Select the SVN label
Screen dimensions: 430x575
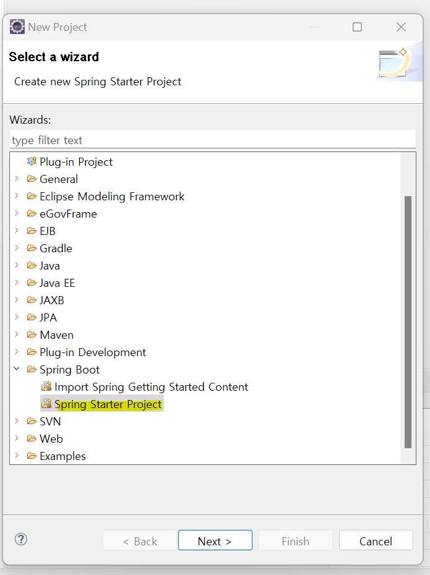pos(50,421)
